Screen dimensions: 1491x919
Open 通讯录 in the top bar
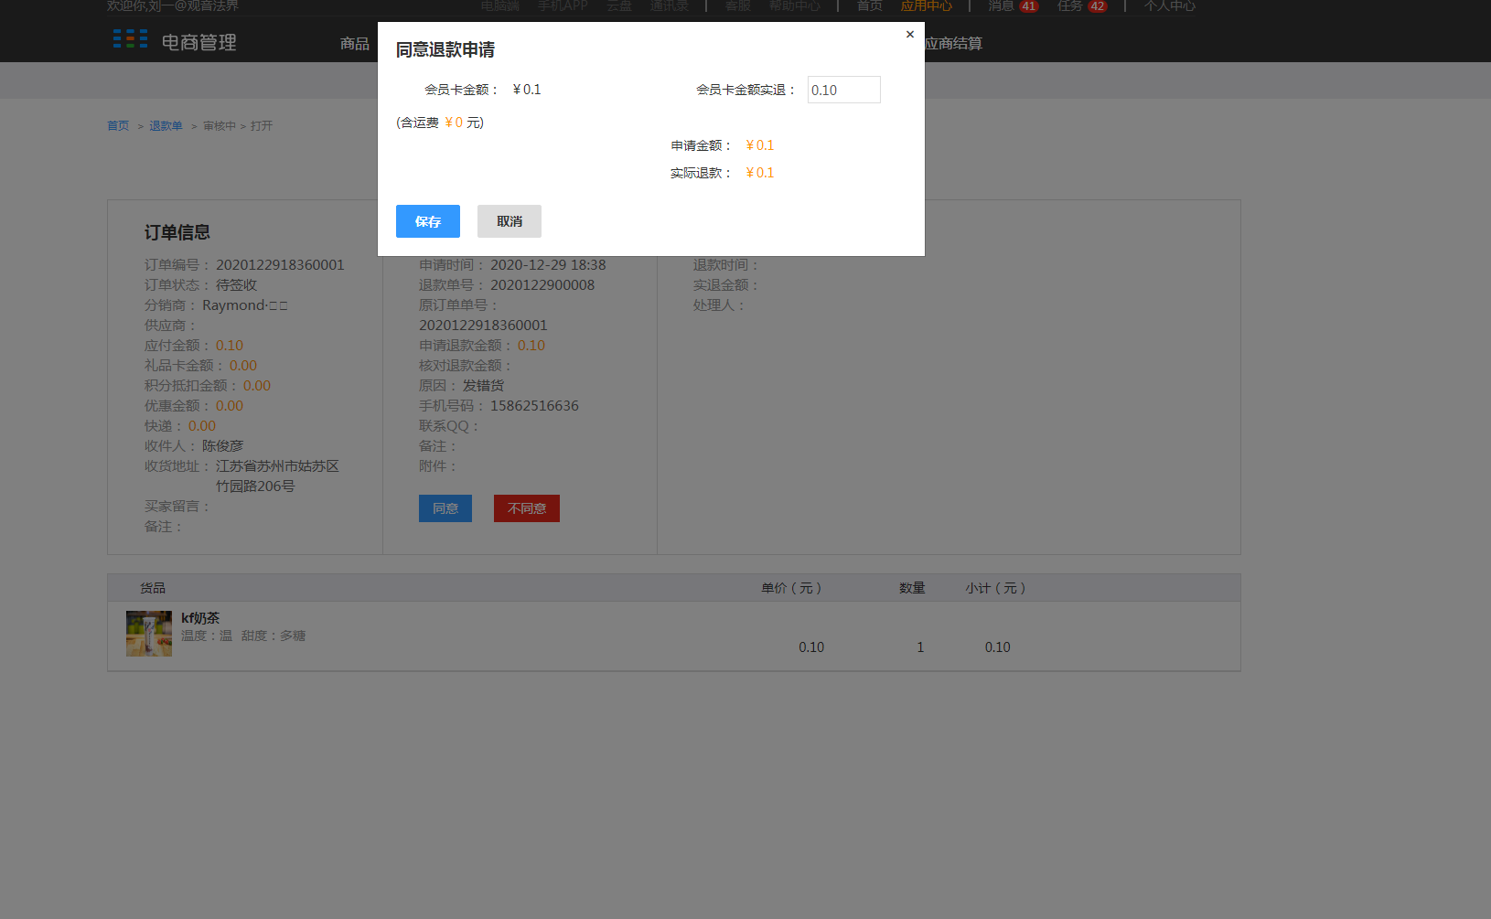pos(670,5)
